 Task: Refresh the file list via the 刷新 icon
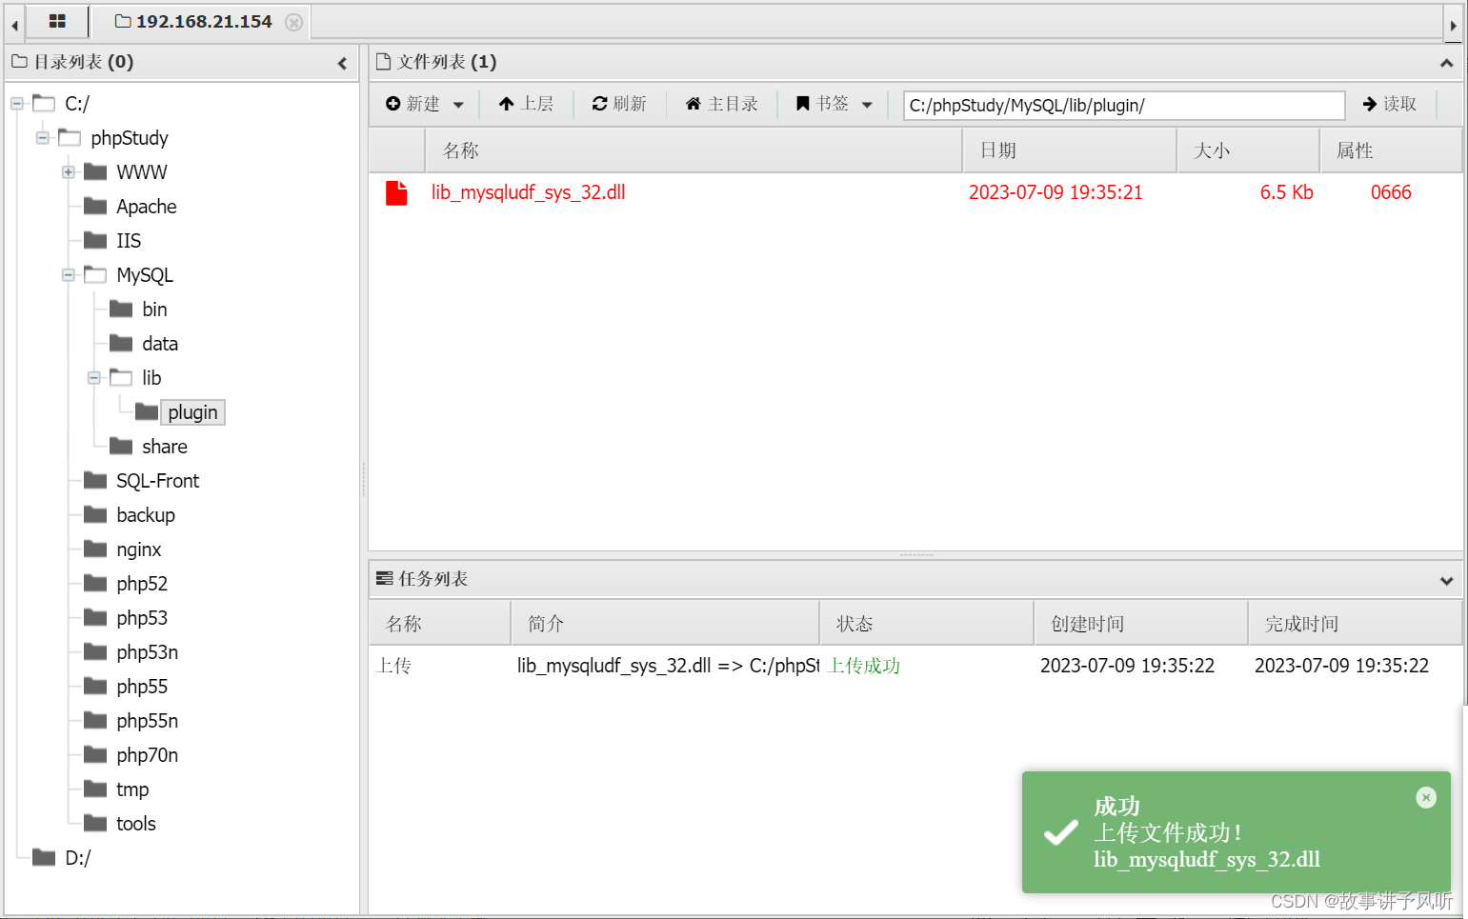point(599,104)
